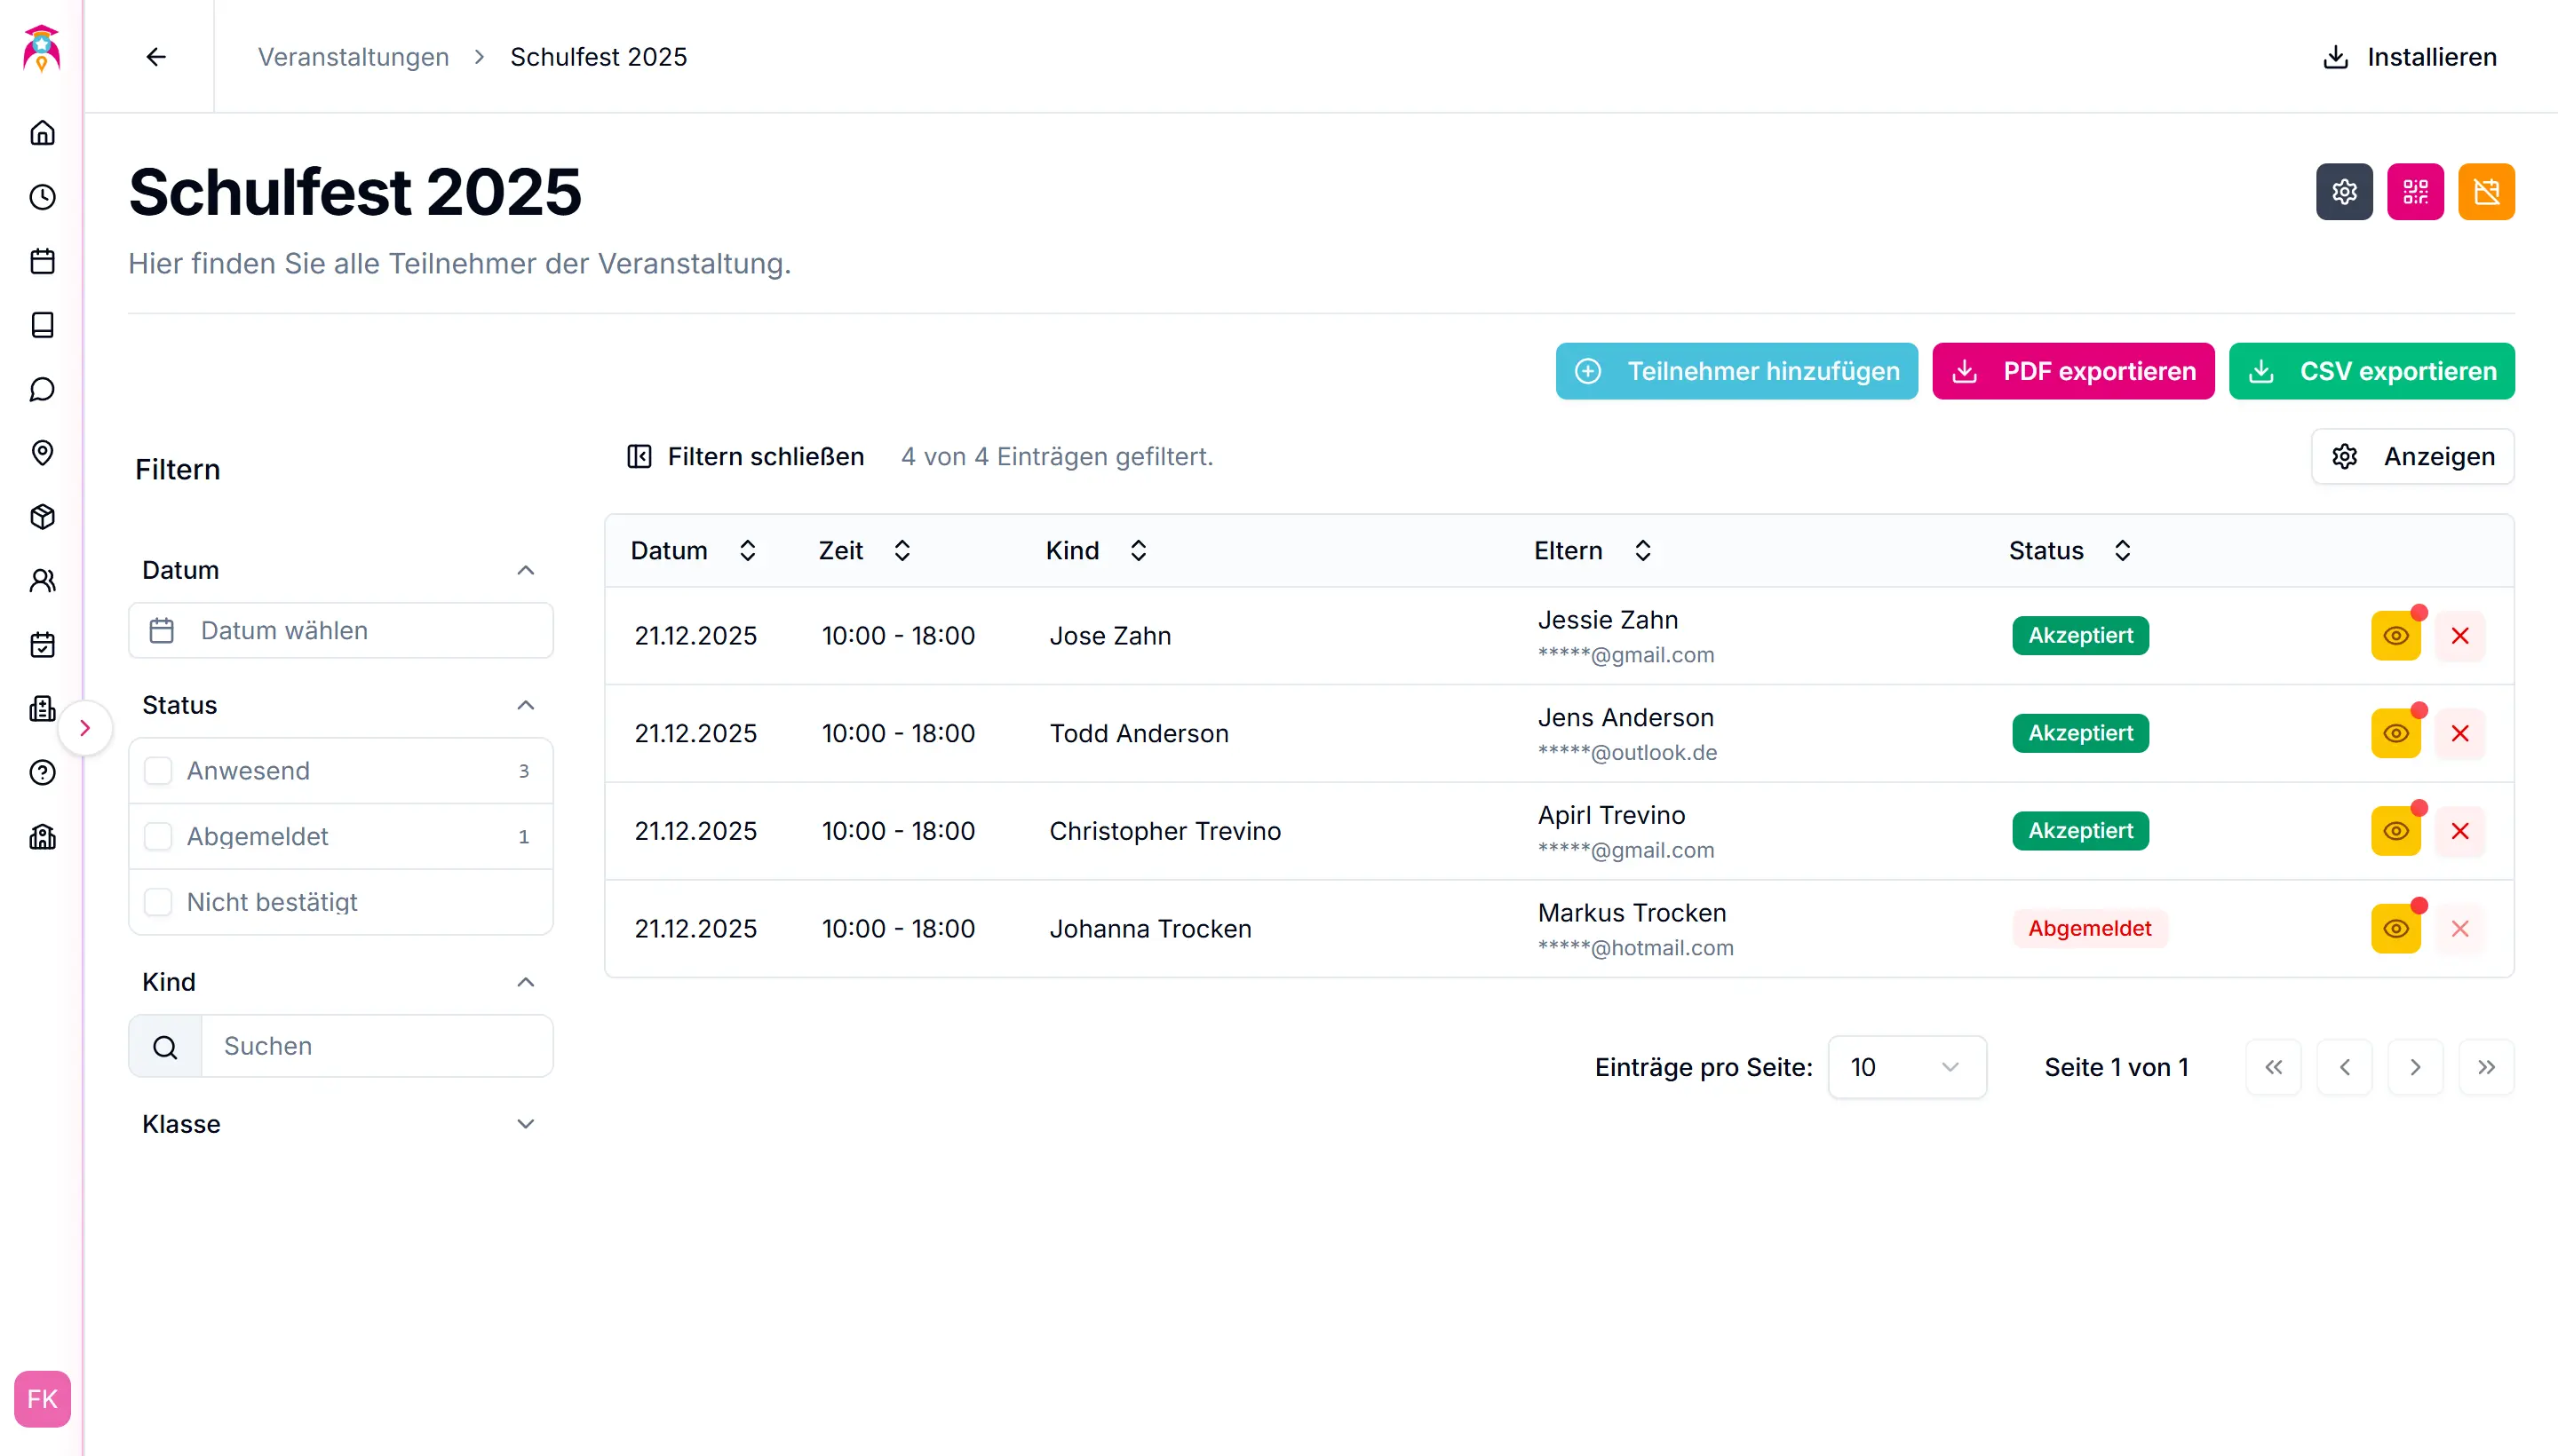2558x1456 pixels.
Task: Go back using the arrow icon
Action: coord(156,57)
